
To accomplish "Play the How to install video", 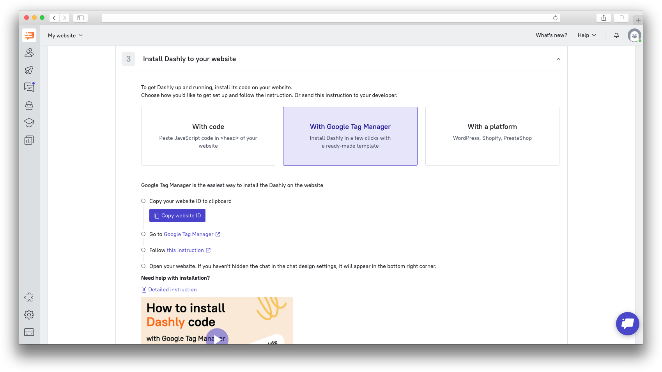I will coord(217,338).
